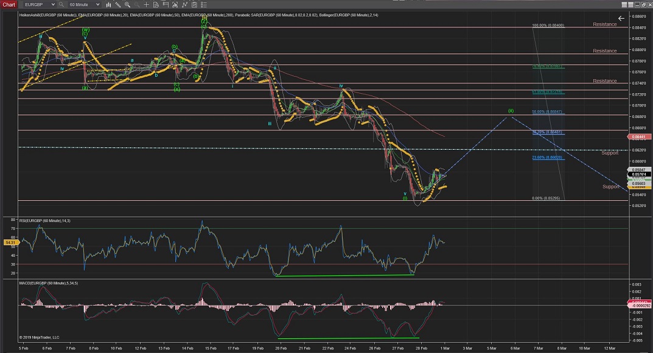Image resolution: width=653 pixels, height=353 pixels.
Task: Click the © 2019 NinjaTrader, LLC text
Action: point(39,337)
